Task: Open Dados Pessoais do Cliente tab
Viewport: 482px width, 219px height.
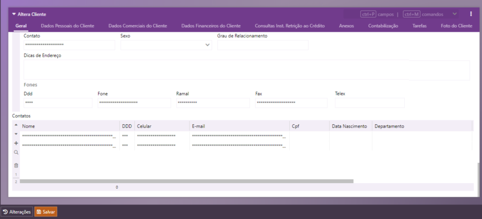Action: pos(67,26)
